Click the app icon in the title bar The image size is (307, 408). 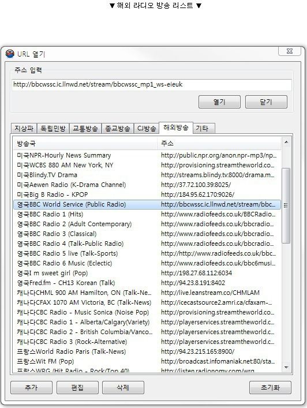click(10, 54)
